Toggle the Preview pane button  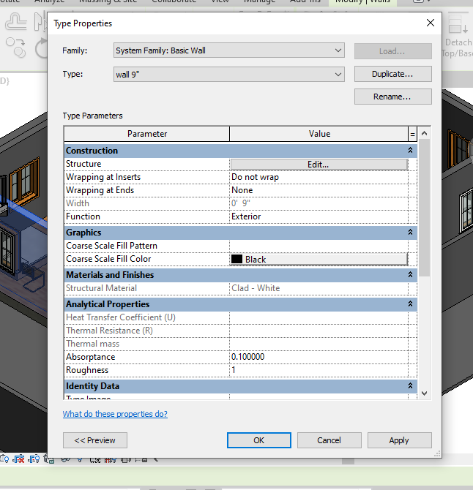[95, 440]
